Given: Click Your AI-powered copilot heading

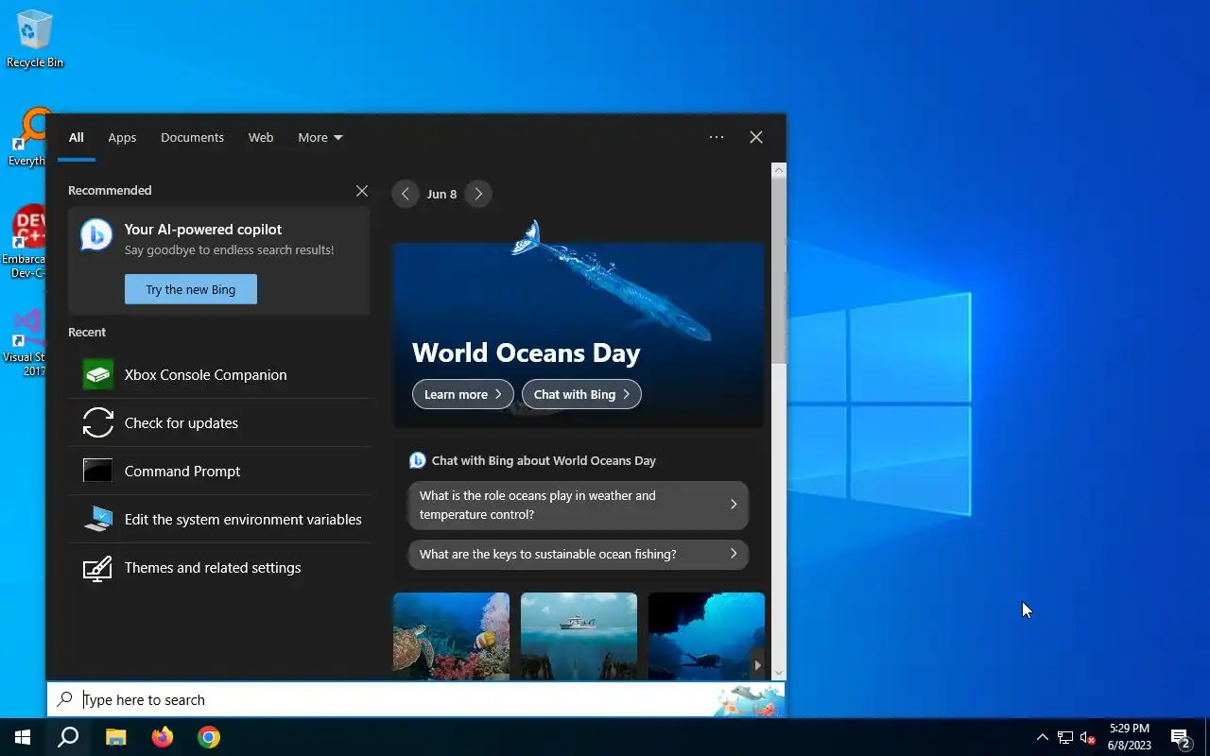Looking at the screenshot, I should (203, 229).
